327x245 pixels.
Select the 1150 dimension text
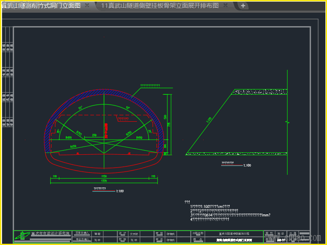click(104, 176)
